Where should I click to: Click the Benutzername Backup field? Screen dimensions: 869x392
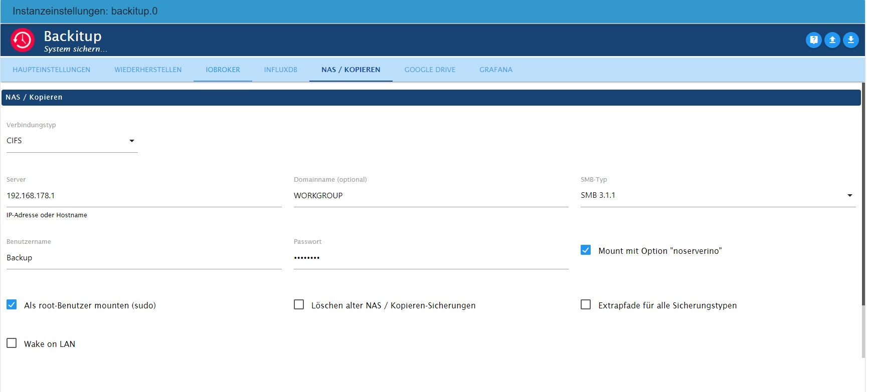(144, 258)
